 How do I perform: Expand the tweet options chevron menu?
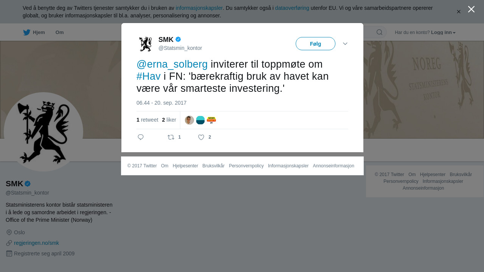click(x=345, y=44)
